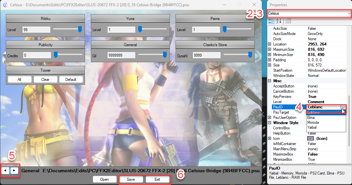The image size is (352, 185).
Task: Expand the PsuUserOption property
Action: (x=270, y=118)
